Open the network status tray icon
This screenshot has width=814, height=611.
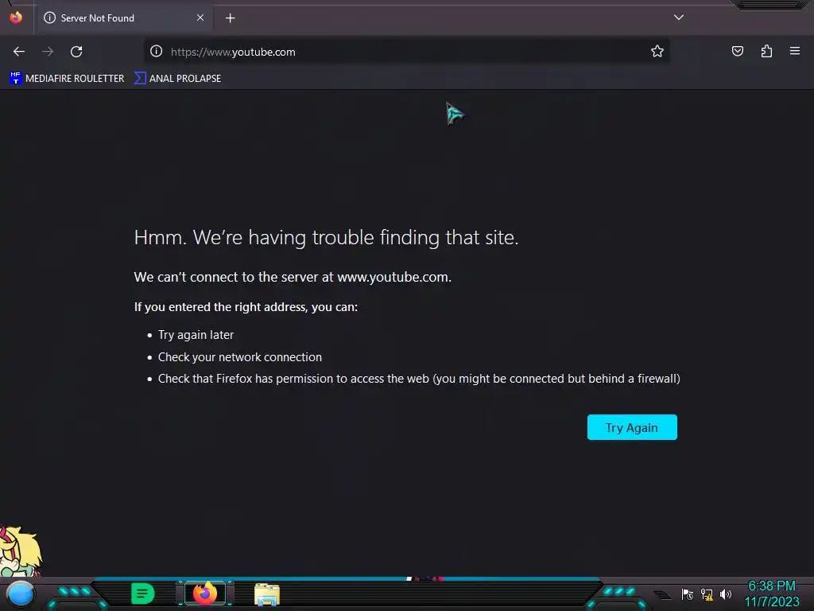point(707,594)
